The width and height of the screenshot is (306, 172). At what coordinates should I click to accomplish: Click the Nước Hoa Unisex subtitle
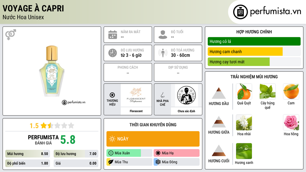click(x=23, y=17)
